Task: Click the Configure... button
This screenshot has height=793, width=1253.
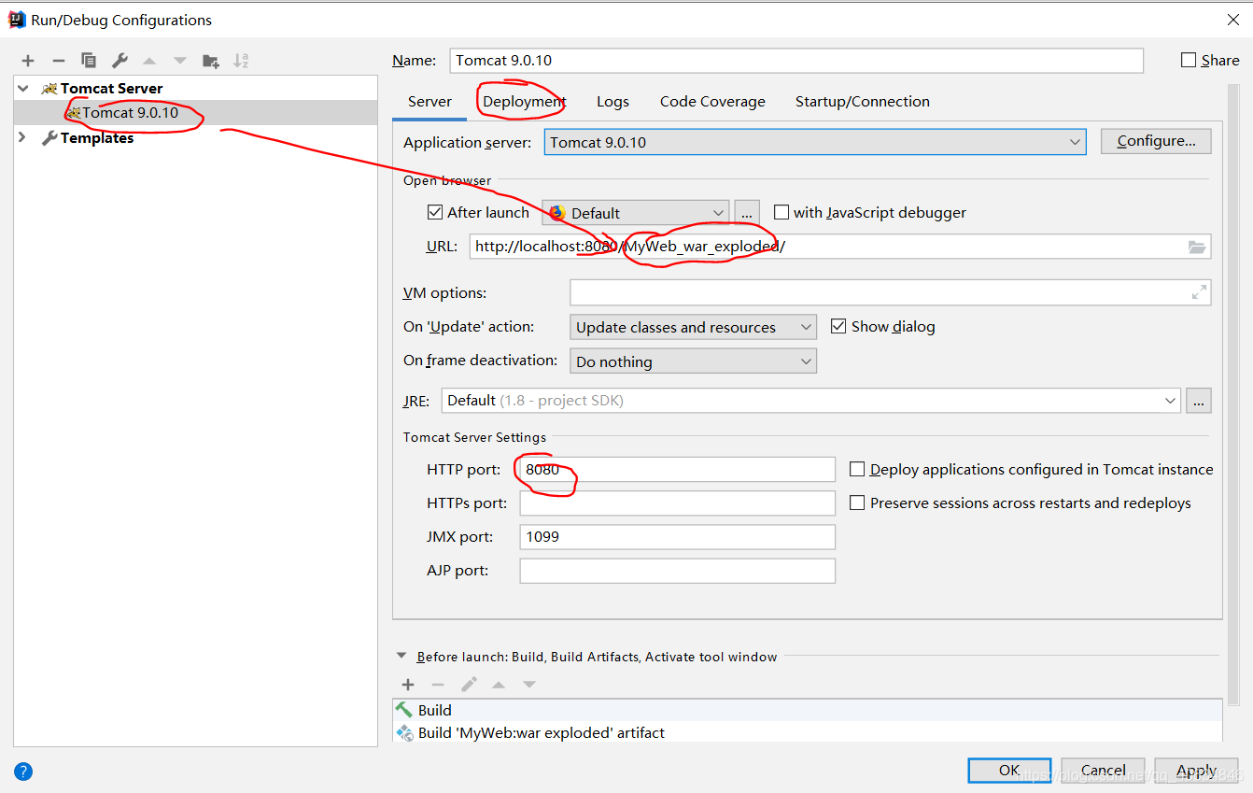Action: 1156,141
